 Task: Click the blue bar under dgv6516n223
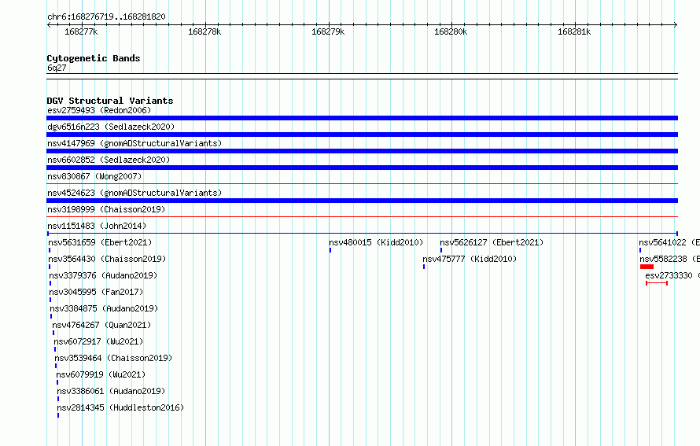click(362, 135)
